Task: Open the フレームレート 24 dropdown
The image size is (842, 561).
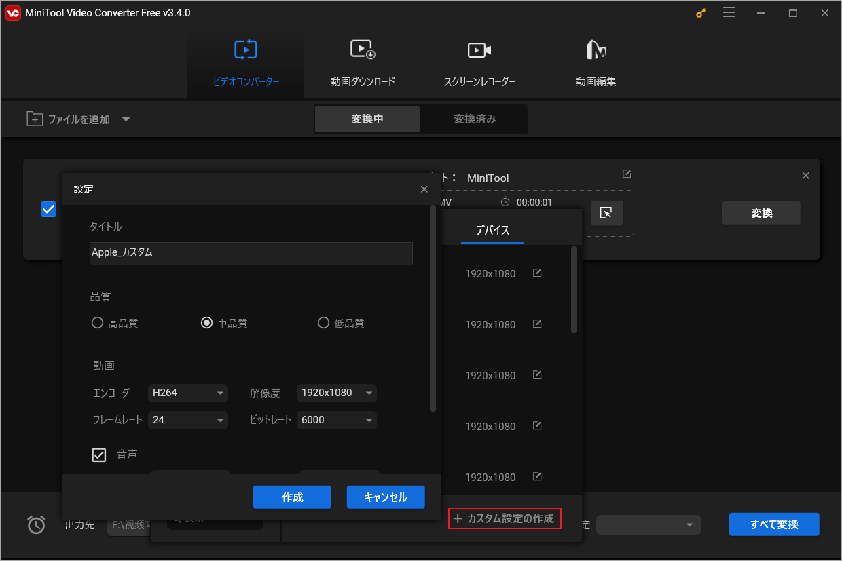Action: point(189,420)
